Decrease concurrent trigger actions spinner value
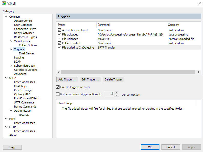 117,95
